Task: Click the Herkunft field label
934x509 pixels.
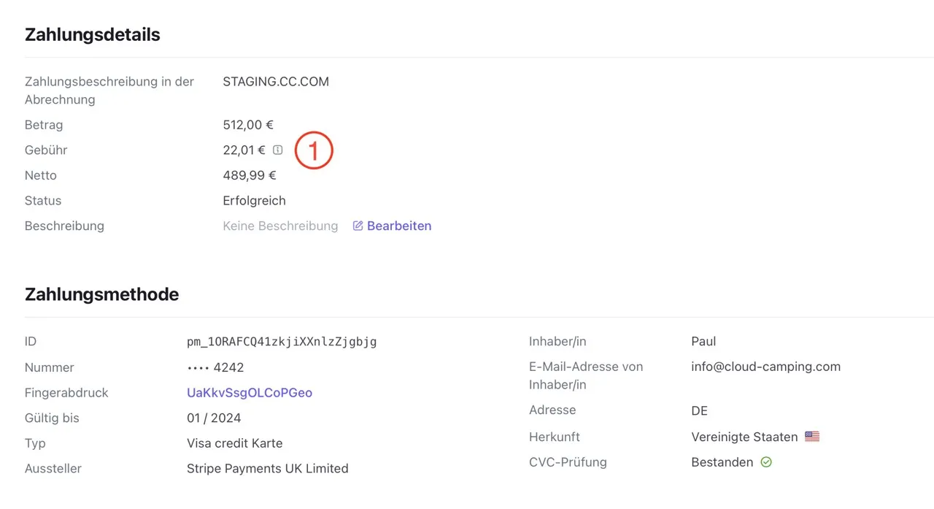Action: 555,437
